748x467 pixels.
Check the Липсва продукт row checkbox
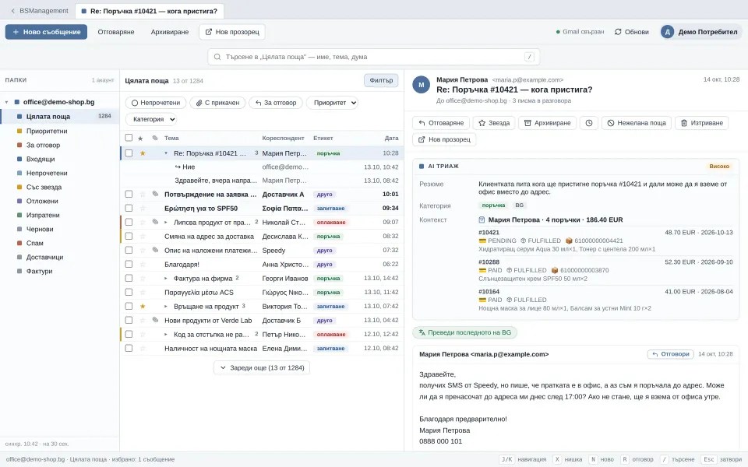129,222
